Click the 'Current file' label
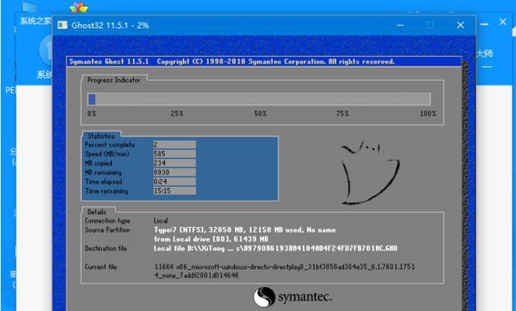 [100, 267]
